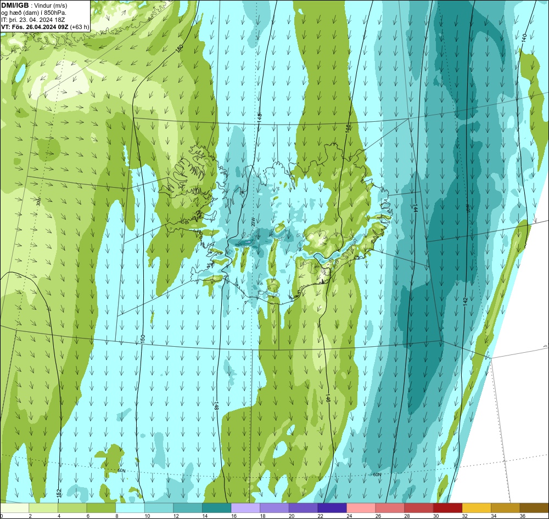Pick the 20–22 m/s purple legend swatch
Viewport: 549px width, 519px height.
(304, 508)
